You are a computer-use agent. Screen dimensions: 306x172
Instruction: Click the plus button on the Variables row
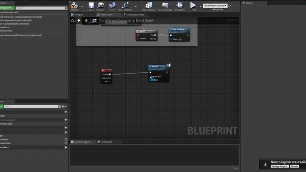[x=66, y=132]
